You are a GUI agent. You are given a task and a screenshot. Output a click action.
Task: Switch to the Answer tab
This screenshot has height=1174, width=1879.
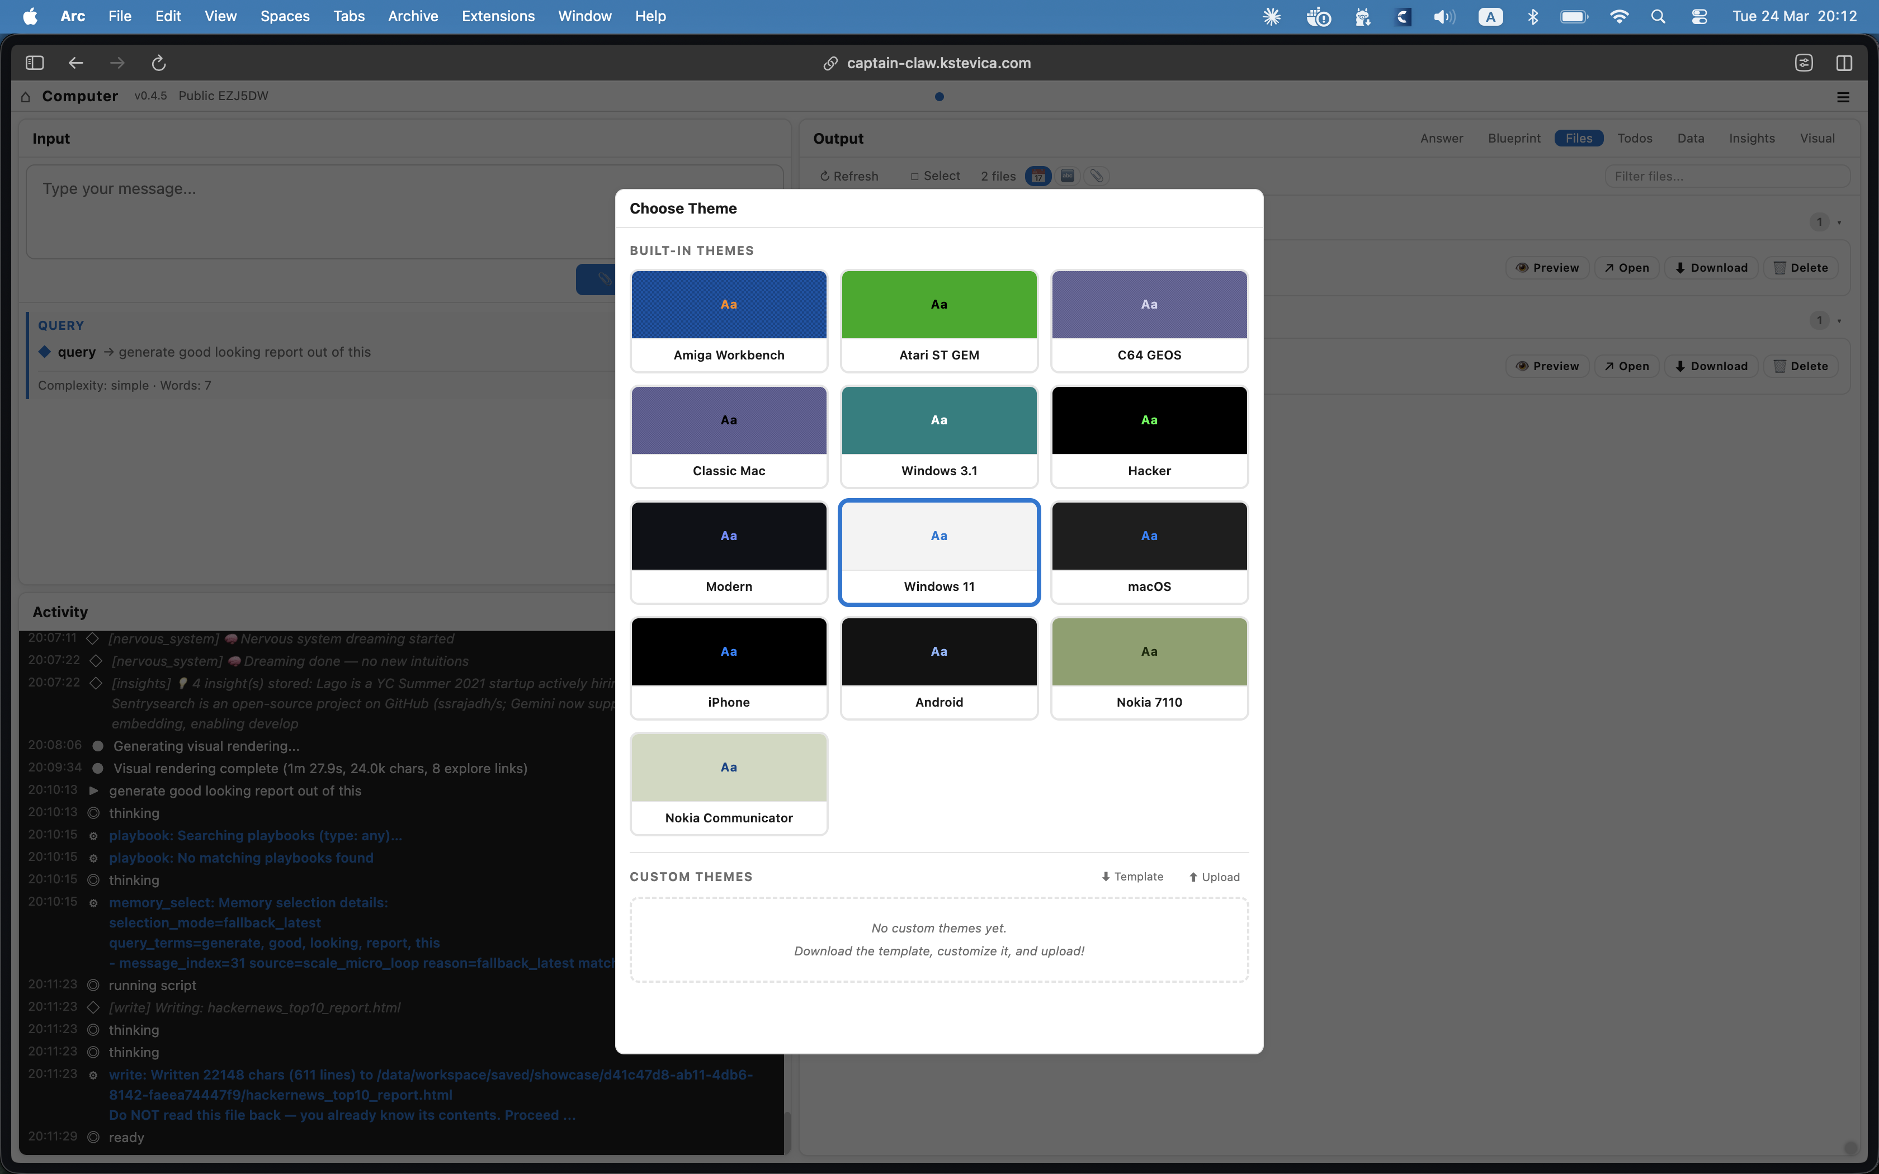tap(1442, 138)
